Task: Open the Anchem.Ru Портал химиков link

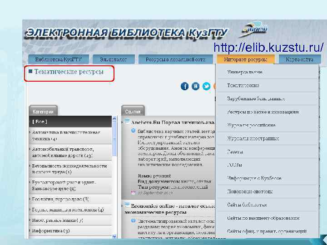Action: tap(173, 122)
